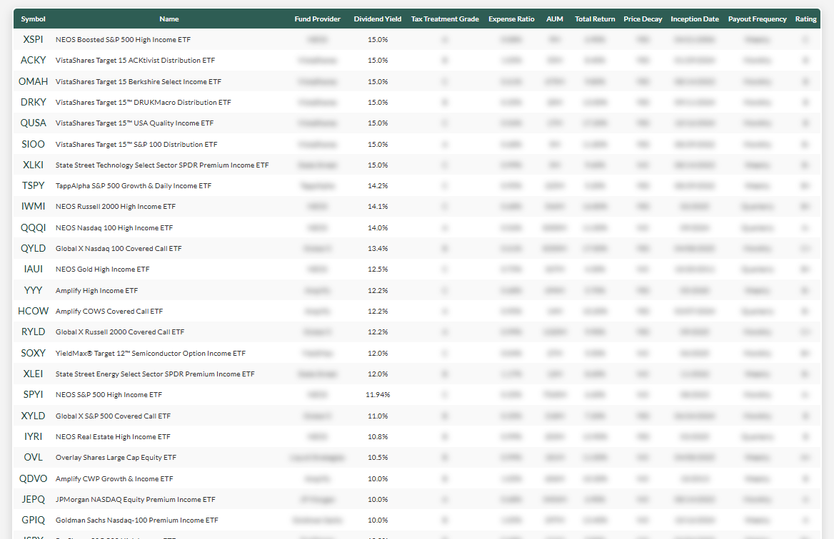Select the RYLD symbol
834x539 pixels.
(33, 332)
